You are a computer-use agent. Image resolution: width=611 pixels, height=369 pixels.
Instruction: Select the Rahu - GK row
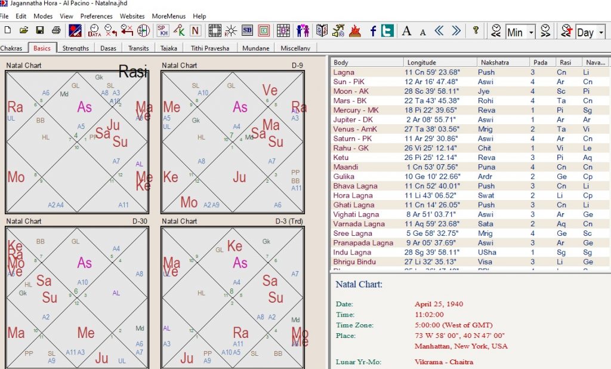[x=470, y=148]
